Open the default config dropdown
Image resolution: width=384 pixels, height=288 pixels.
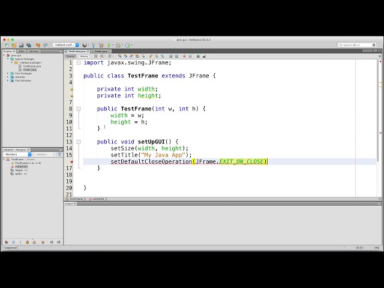tap(66, 45)
